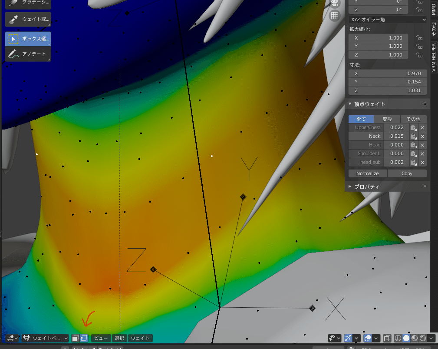The image size is (438, 349).
Task: Select Head vertex group
Action: coord(366,145)
